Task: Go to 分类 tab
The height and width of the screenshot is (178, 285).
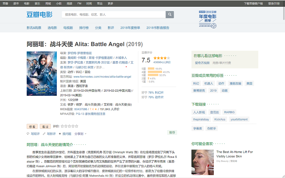Action: [98, 28]
